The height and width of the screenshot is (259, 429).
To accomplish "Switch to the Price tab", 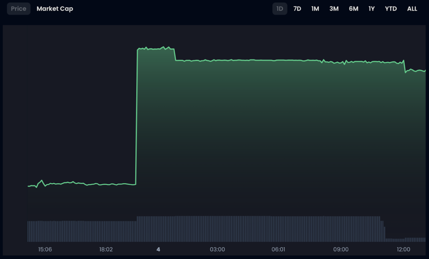I will (18, 9).
